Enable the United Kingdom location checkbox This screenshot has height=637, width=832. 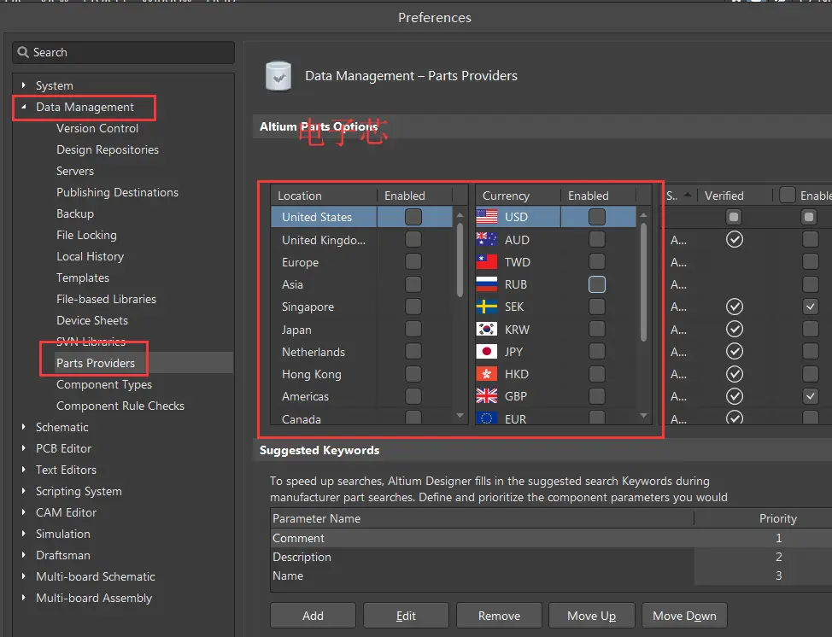click(x=413, y=240)
